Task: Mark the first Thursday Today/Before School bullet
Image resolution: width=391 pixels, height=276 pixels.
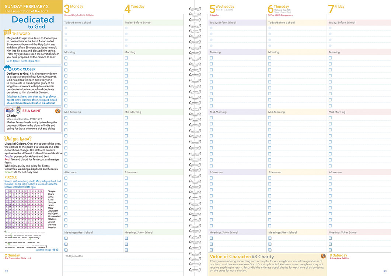Action: pyautogui.click(x=269, y=28)
